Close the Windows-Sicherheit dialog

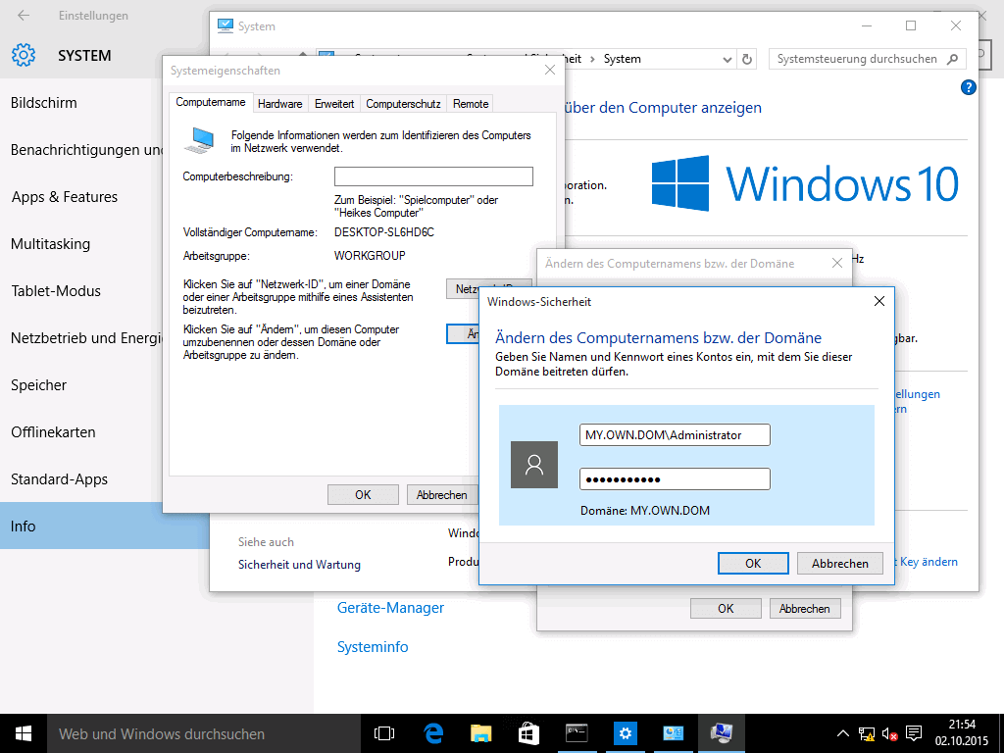pos(879,301)
